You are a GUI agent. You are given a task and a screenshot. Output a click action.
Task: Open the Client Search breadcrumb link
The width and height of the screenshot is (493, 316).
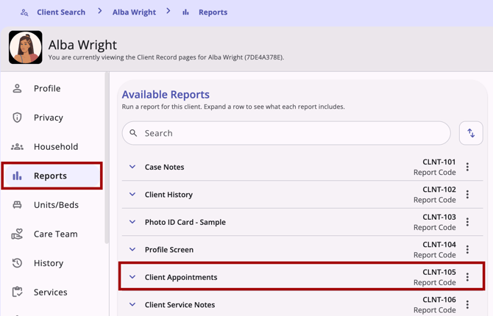[61, 12]
